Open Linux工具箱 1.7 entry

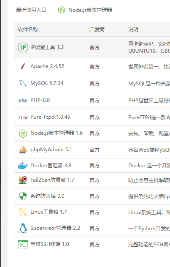coord(49,212)
